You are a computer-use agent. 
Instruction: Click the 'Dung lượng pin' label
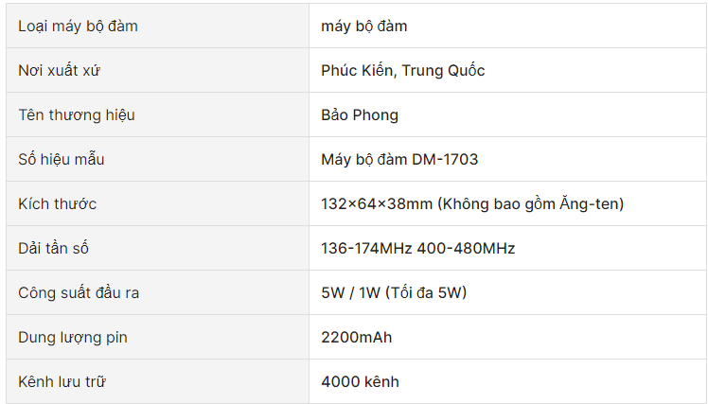click(x=73, y=337)
